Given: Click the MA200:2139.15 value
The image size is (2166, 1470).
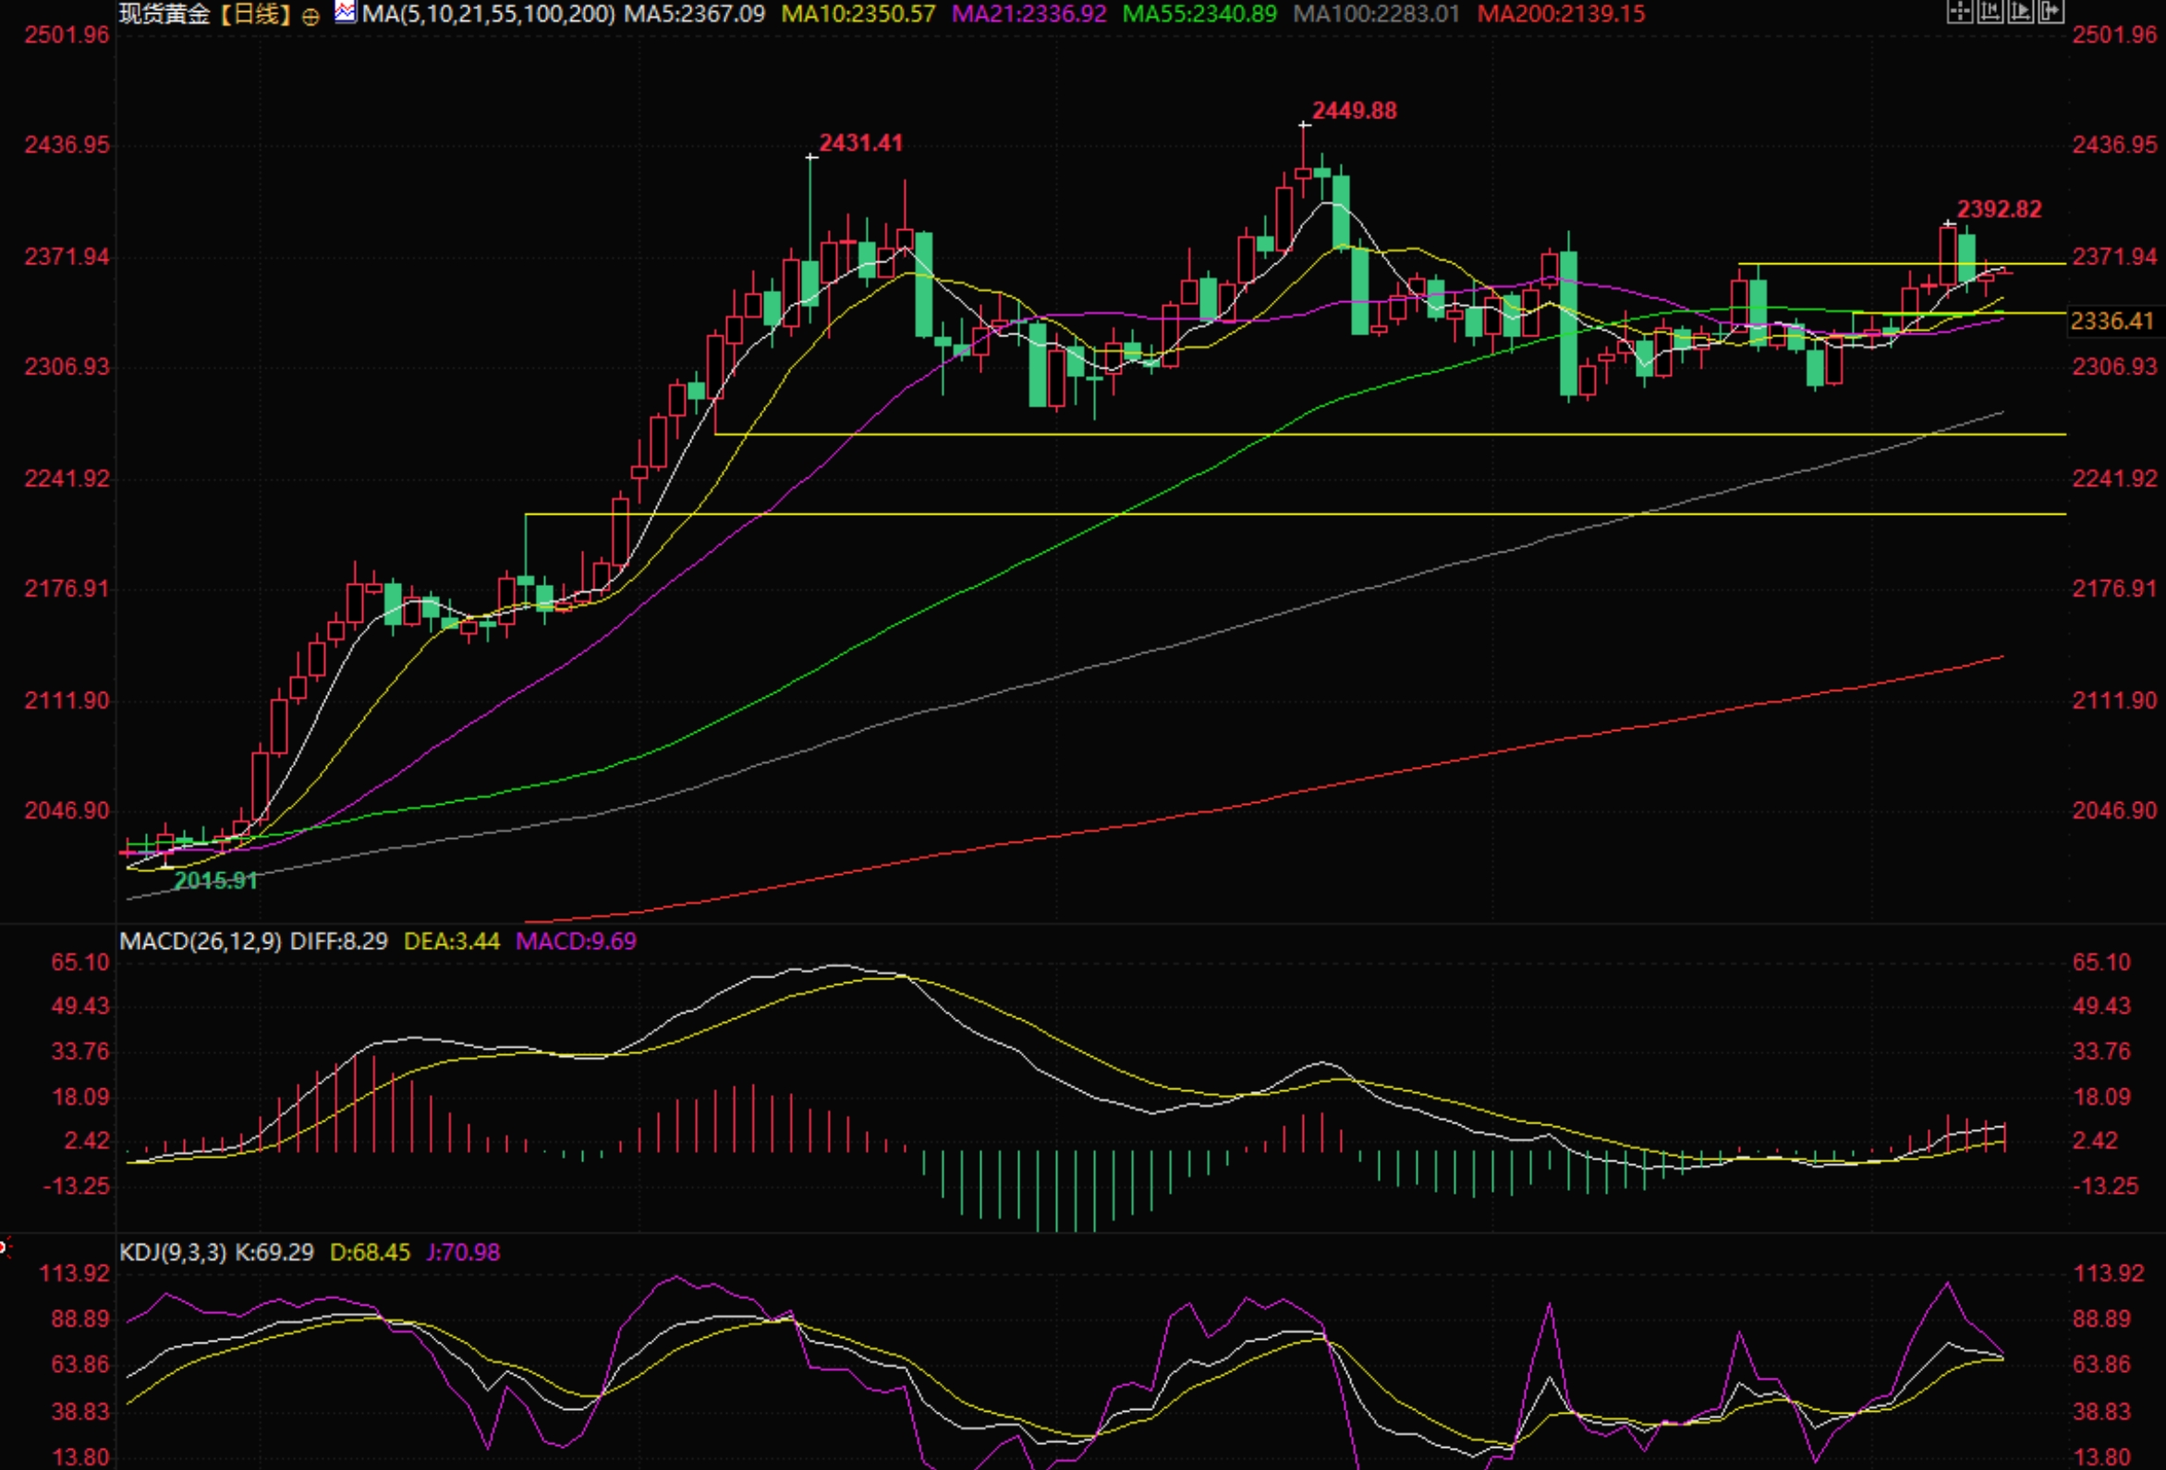Looking at the screenshot, I should pyautogui.click(x=1562, y=14).
